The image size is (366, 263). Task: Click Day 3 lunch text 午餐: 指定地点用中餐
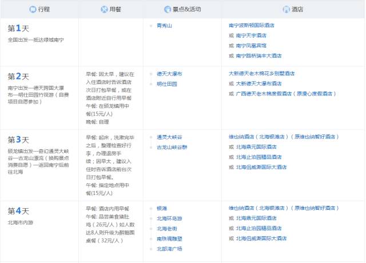[x=108, y=189]
